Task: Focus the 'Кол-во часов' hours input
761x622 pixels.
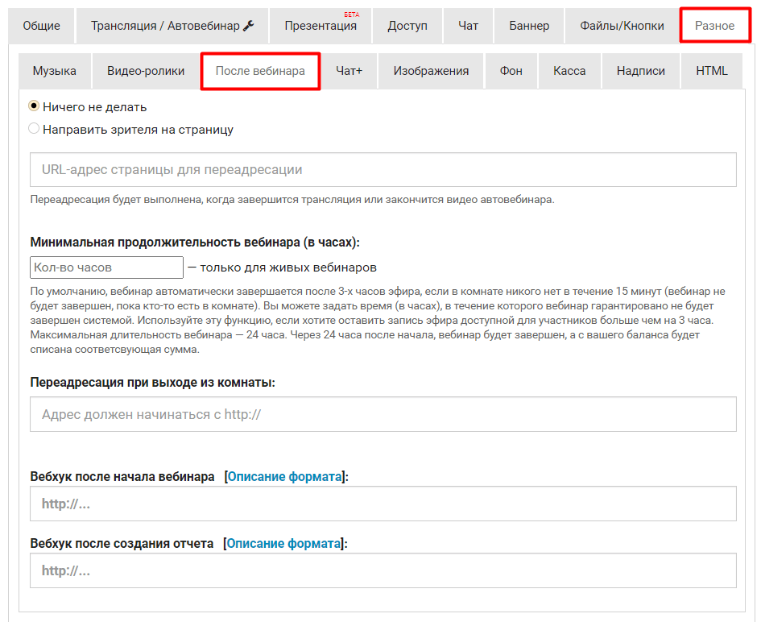Action: [x=106, y=267]
